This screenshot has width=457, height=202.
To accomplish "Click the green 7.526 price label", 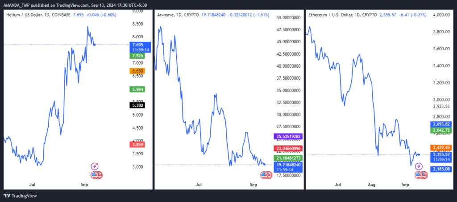I will pos(137,55).
